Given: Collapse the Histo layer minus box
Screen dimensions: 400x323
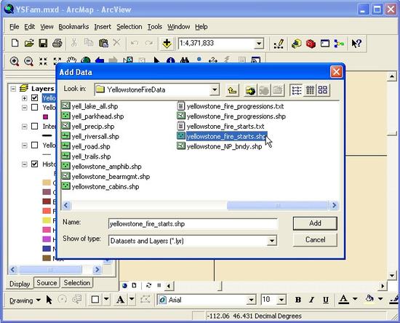Looking at the screenshot, I should pos(24,164).
